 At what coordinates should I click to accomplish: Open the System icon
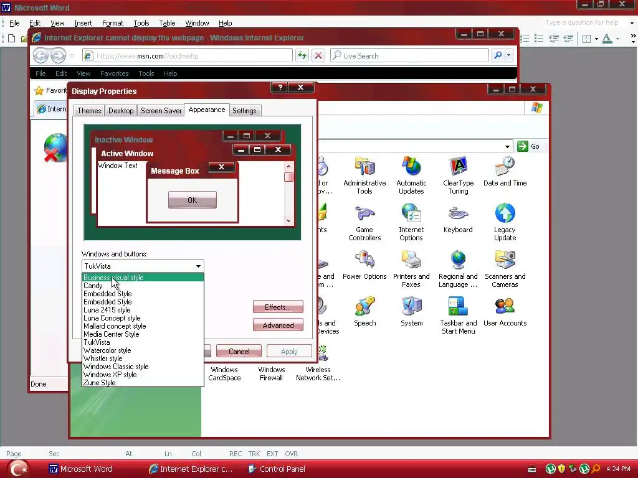(x=411, y=312)
